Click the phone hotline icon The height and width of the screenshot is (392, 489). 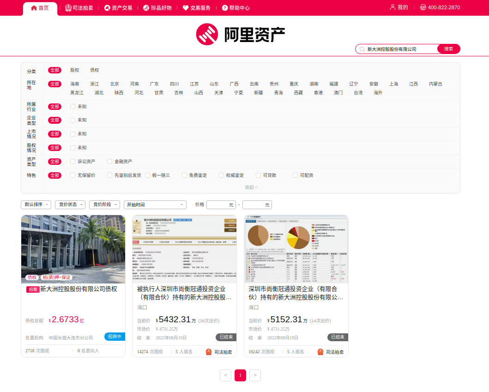[423, 7]
